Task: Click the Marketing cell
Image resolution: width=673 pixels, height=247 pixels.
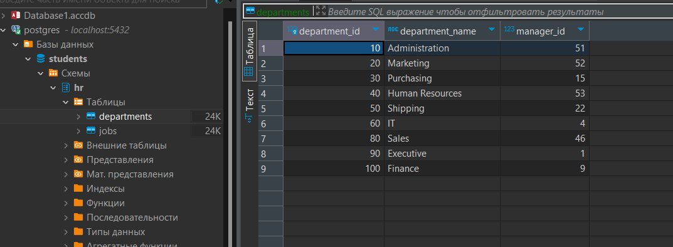Action: pos(442,63)
